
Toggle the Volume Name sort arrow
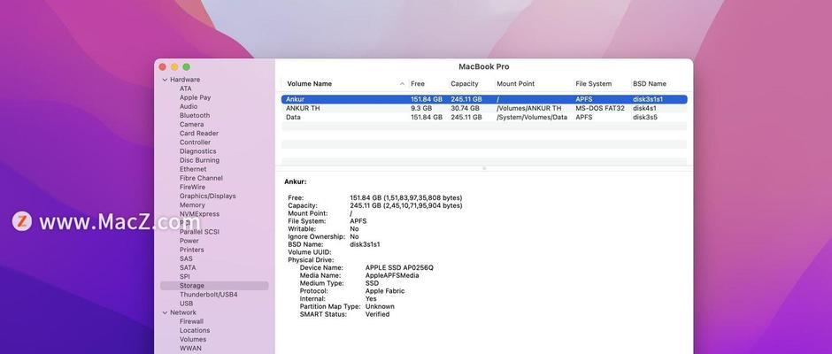[x=402, y=84]
